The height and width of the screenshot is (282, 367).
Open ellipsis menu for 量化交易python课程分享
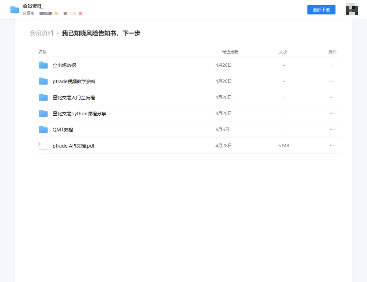click(332, 113)
